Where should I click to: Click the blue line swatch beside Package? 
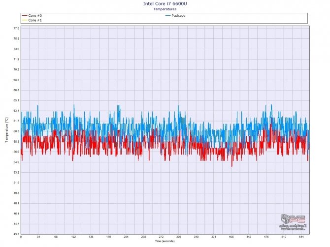coord(168,16)
